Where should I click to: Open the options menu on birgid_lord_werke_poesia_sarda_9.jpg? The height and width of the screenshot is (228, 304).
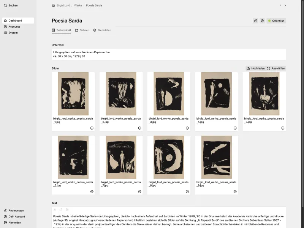point(234,192)
